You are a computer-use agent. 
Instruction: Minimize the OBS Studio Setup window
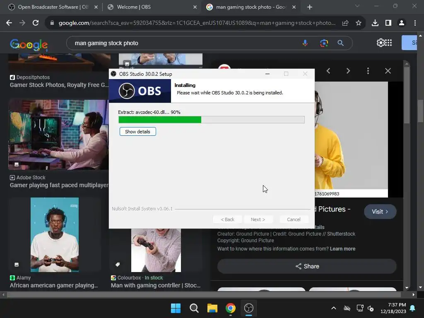(x=267, y=74)
